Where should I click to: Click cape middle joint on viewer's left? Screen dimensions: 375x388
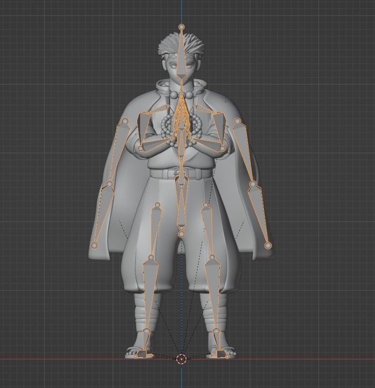110,184
